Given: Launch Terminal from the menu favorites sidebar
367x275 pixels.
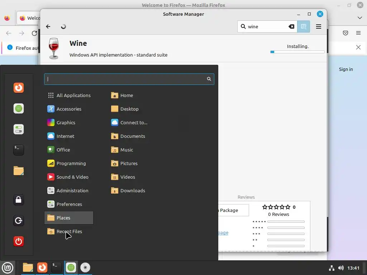Looking at the screenshot, I should click(x=19, y=150).
